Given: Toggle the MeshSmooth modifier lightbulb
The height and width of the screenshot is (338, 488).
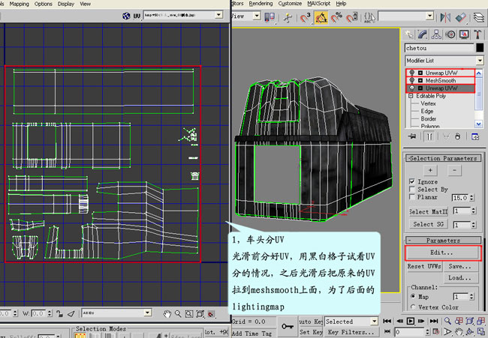Looking at the screenshot, I should click(411, 80).
